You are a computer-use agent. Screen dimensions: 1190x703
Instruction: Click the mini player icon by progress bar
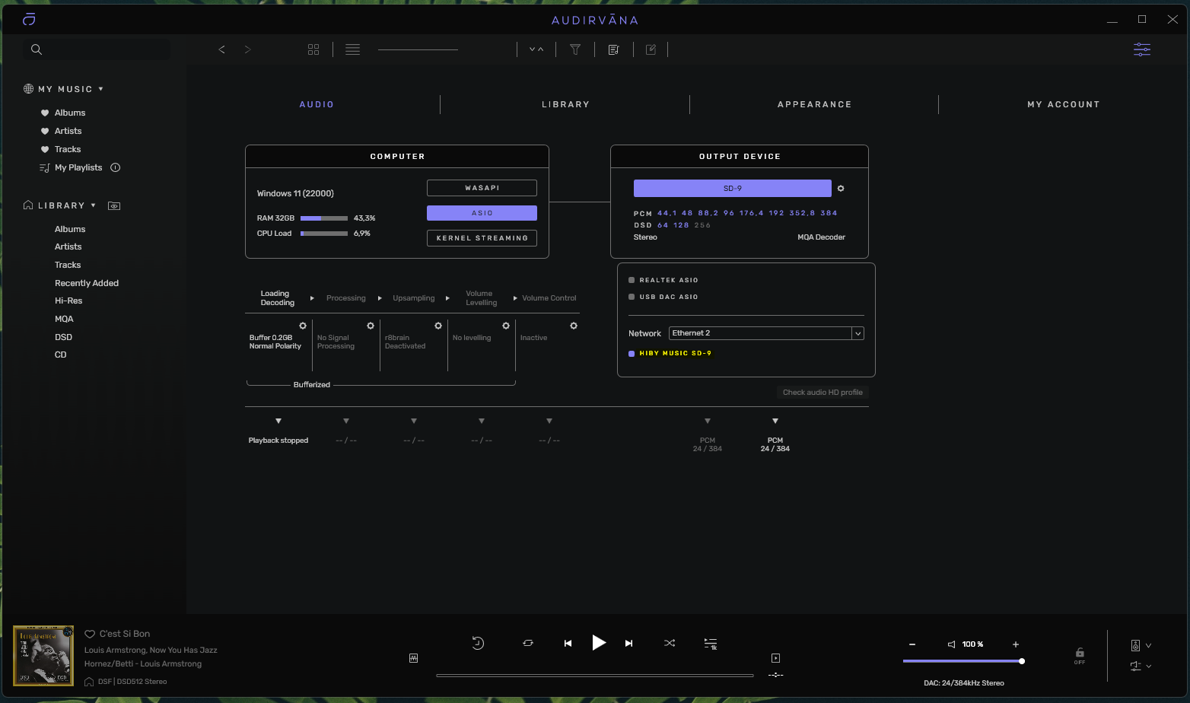click(x=775, y=658)
